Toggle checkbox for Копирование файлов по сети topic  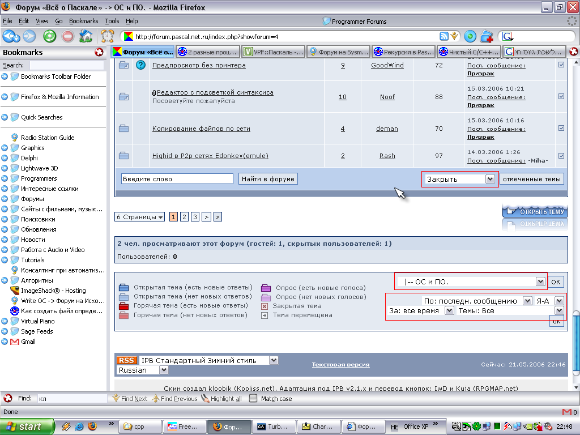click(x=561, y=129)
